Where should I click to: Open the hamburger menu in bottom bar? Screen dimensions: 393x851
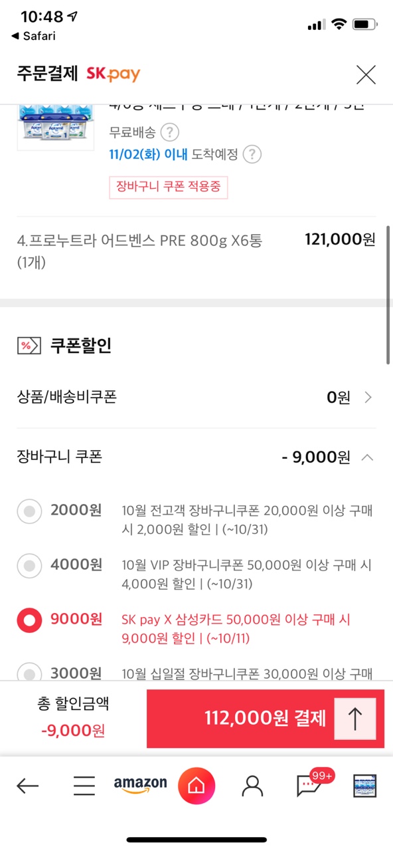[x=84, y=786]
